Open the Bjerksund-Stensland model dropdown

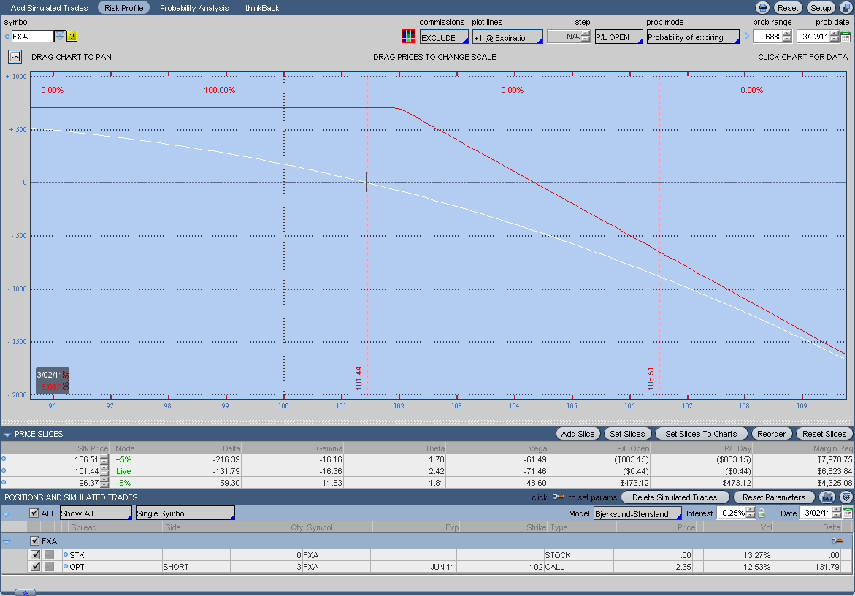637,513
